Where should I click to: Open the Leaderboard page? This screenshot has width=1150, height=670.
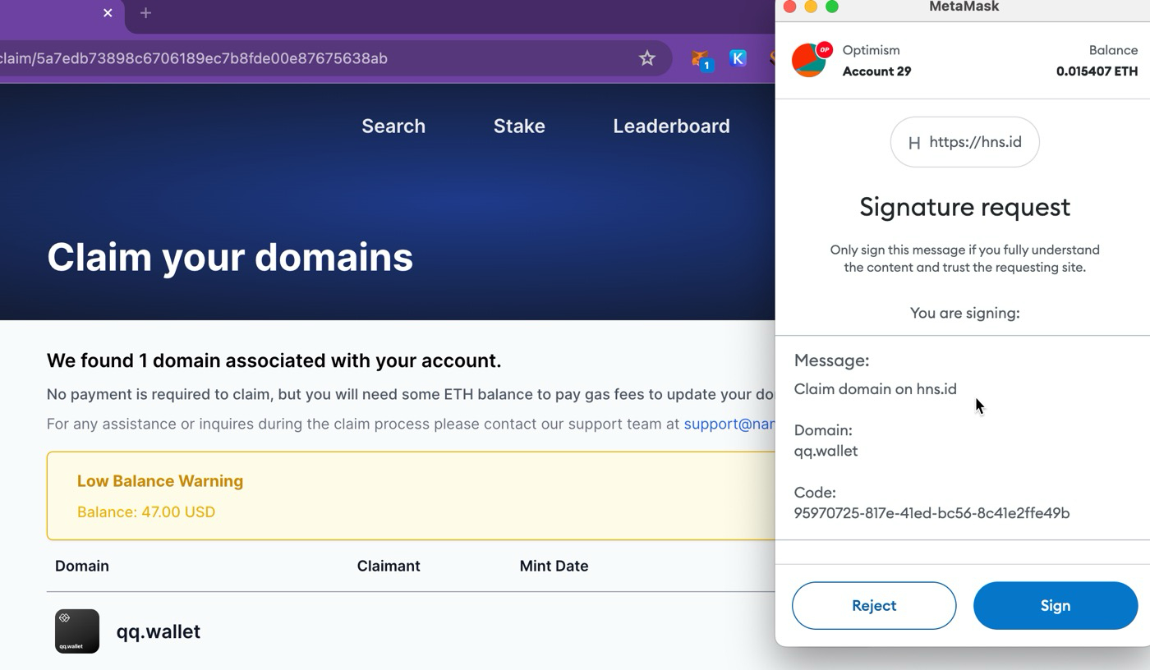[x=671, y=126]
